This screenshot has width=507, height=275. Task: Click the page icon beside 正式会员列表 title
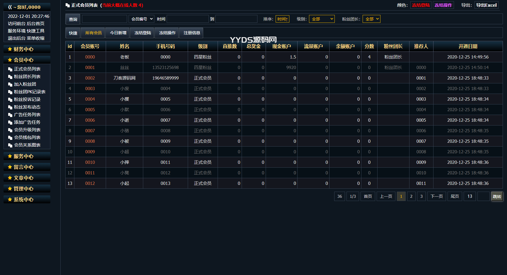click(68, 5)
